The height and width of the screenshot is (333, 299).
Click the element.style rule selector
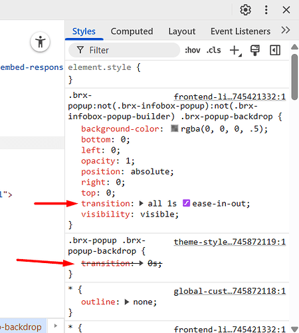tap(100, 67)
